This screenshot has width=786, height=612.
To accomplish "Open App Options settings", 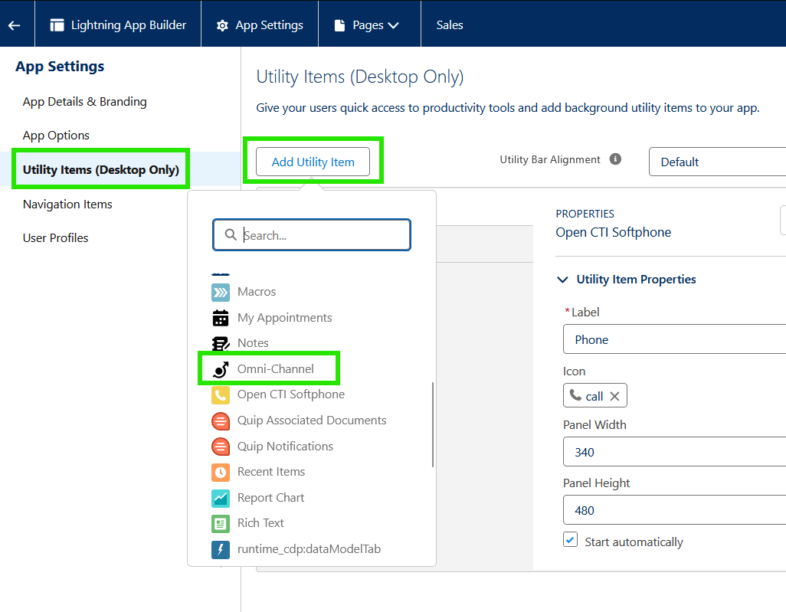I will (56, 136).
